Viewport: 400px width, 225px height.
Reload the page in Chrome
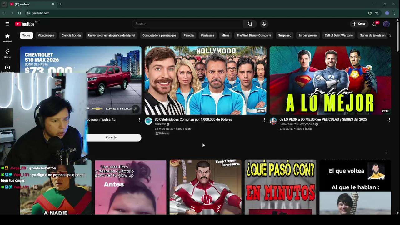coord(19,13)
